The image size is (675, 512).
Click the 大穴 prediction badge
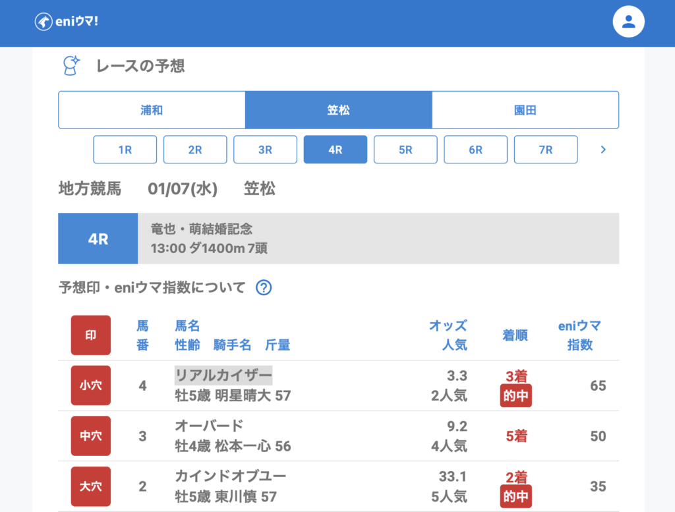(x=91, y=486)
